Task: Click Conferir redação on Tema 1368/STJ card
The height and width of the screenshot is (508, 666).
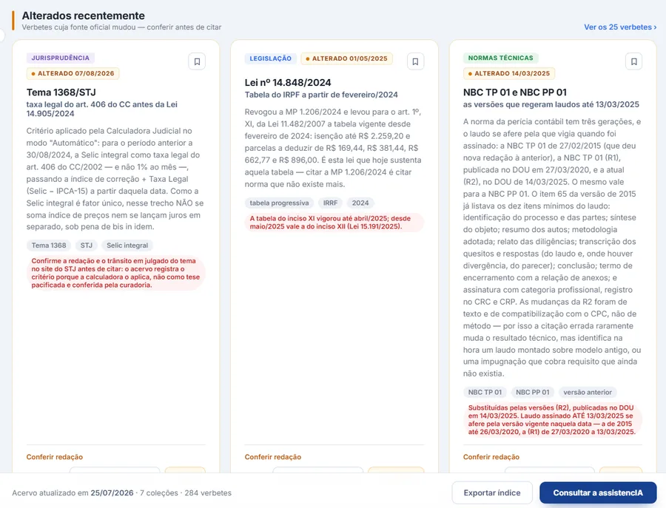Action: point(54,457)
